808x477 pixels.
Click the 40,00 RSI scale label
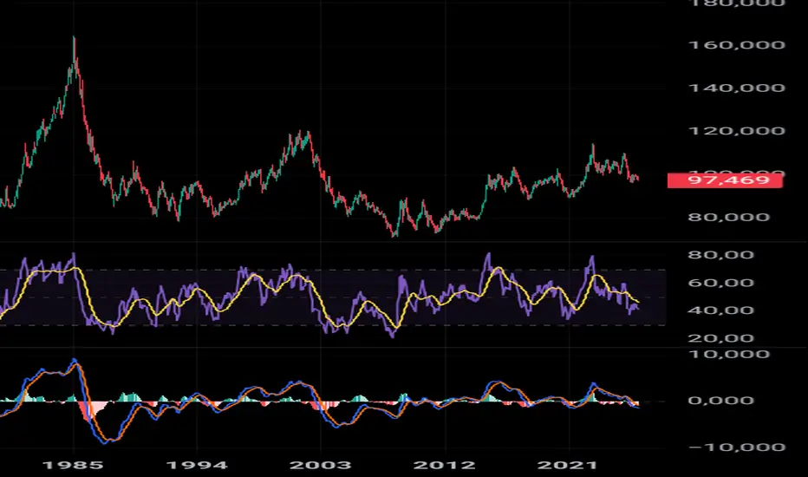tap(721, 310)
